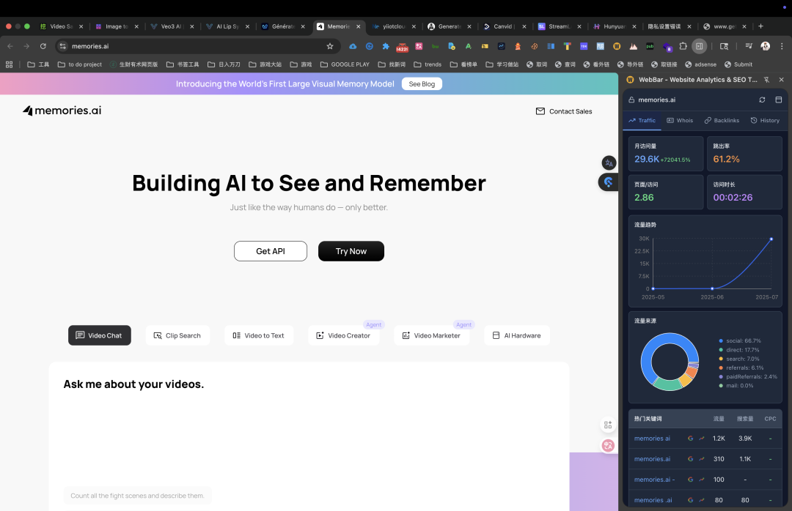This screenshot has height=511, width=792.
Task: Click the blue floating assistant icon
Action: pyautogui.click(x=609, y=182)
